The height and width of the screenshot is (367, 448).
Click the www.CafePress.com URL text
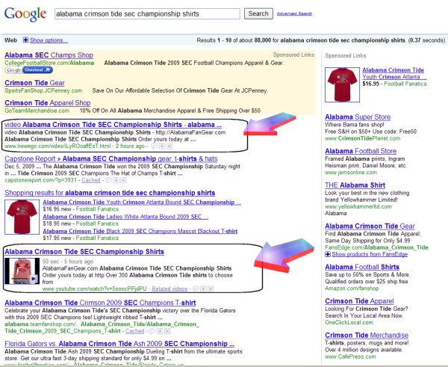coord(350,357)
